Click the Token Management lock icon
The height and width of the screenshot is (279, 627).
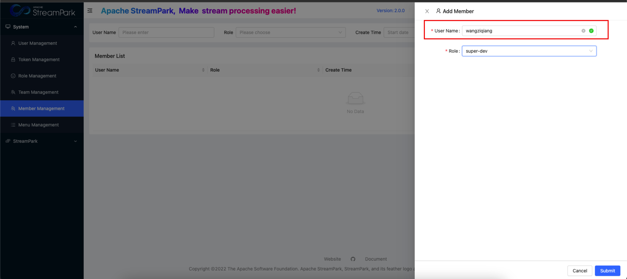click(x=13, y=59)
